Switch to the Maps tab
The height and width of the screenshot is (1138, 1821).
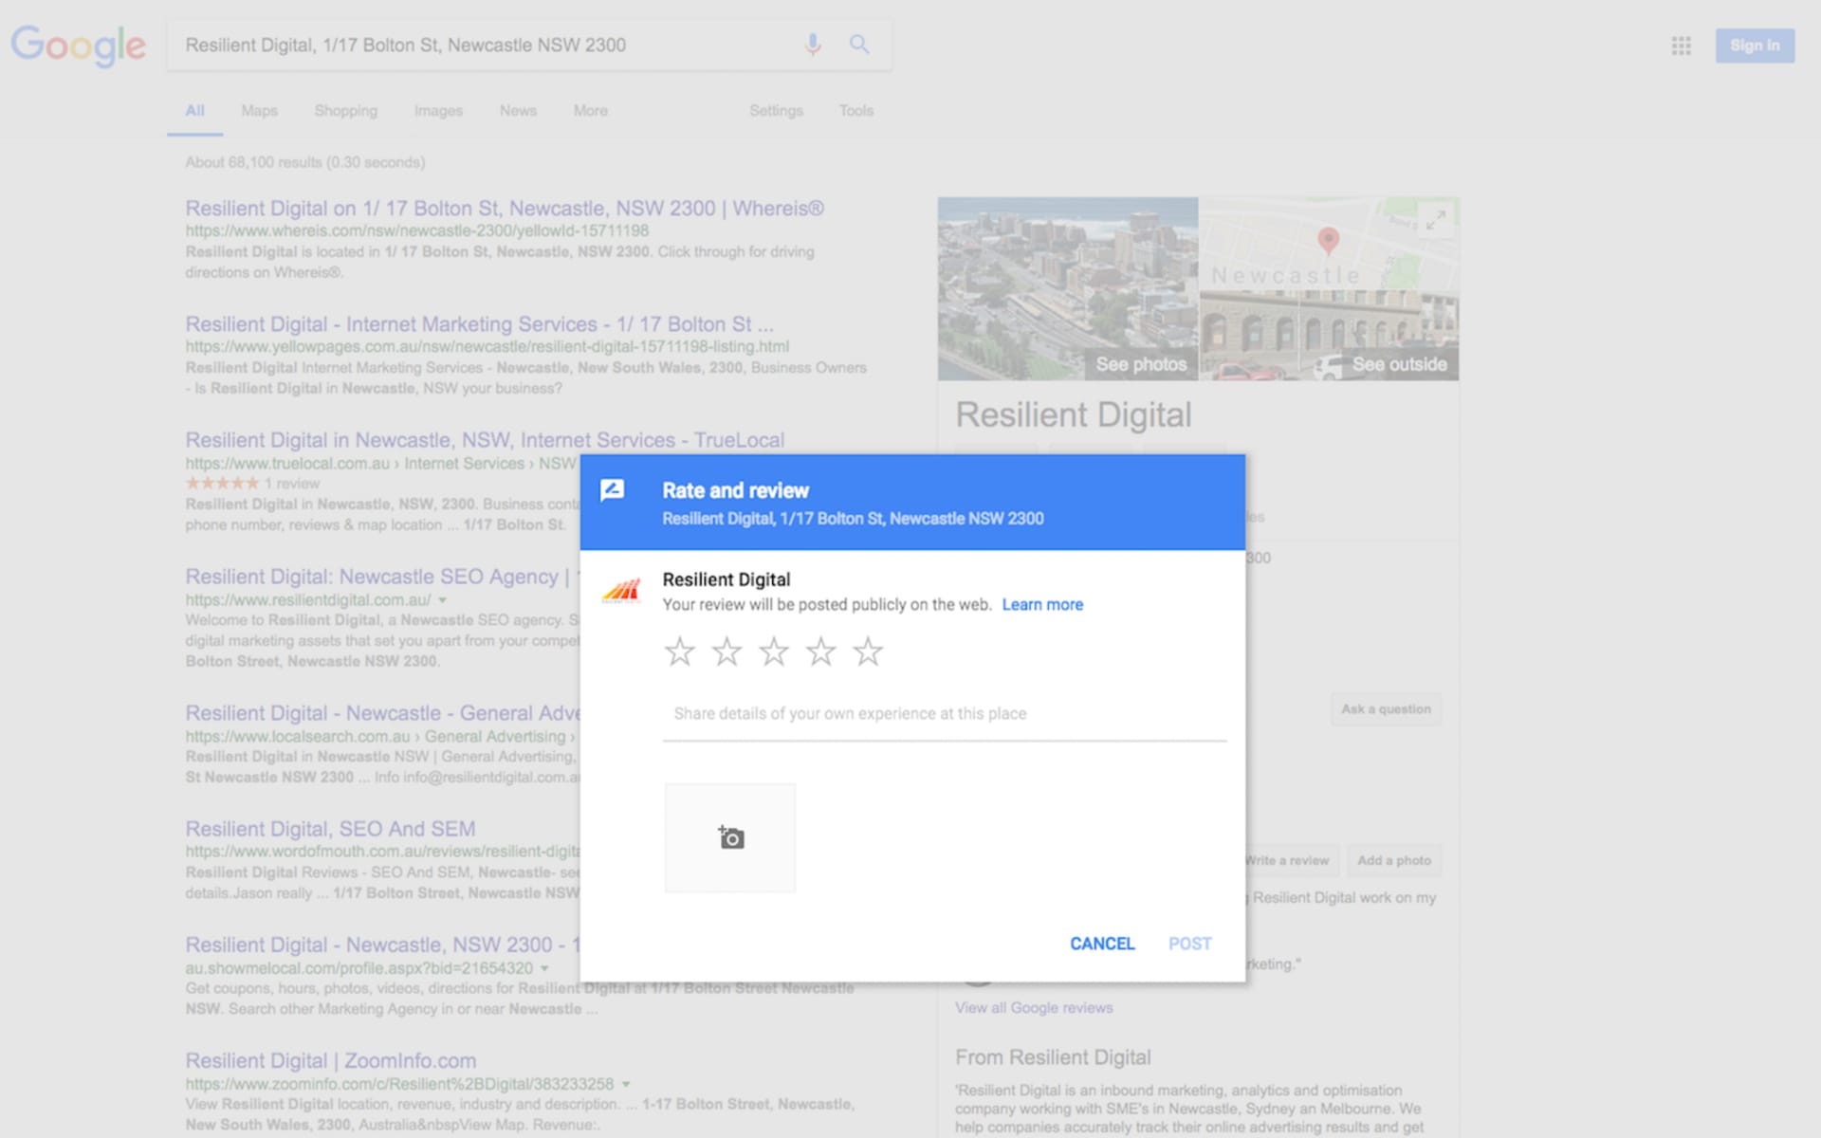pyautogui.click(x=259, y=111)
